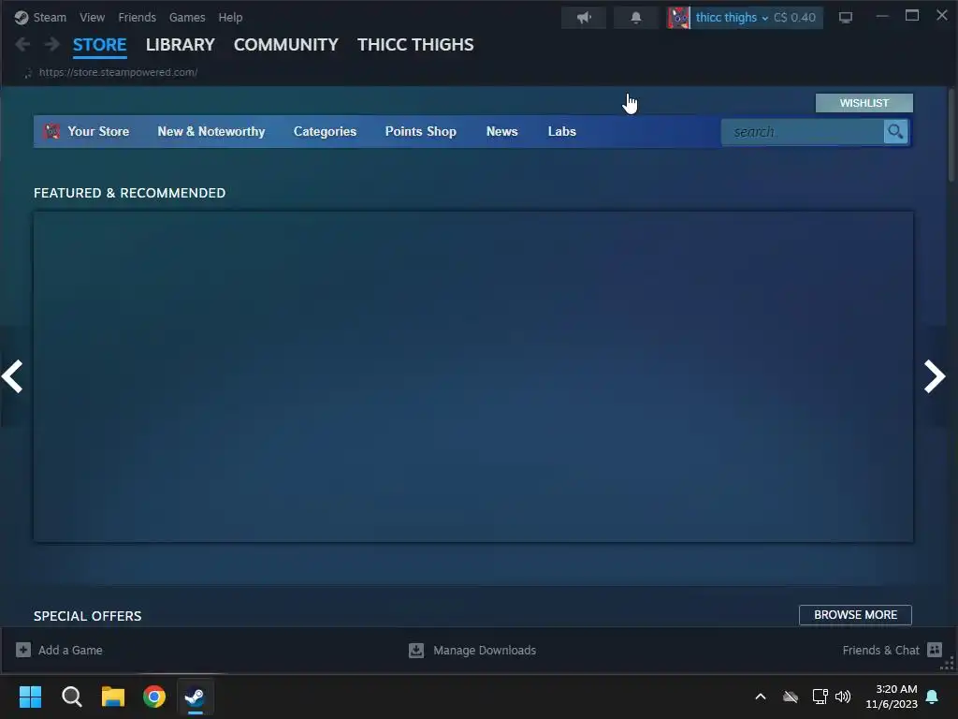The height and width of the screenshot is (719, 958).
Task: Show hidden tray icons chevron
Action: 761,697
